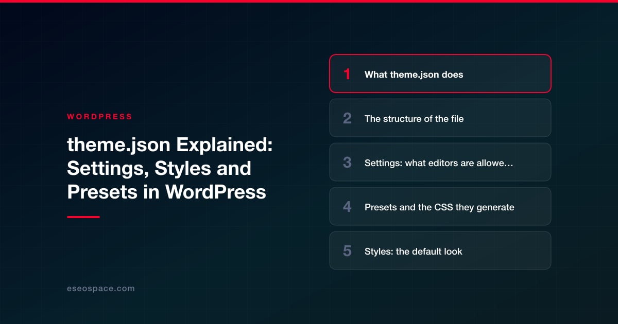
Task: Select the 'What theme.json does' card
Action: click(x=440, y=74)
